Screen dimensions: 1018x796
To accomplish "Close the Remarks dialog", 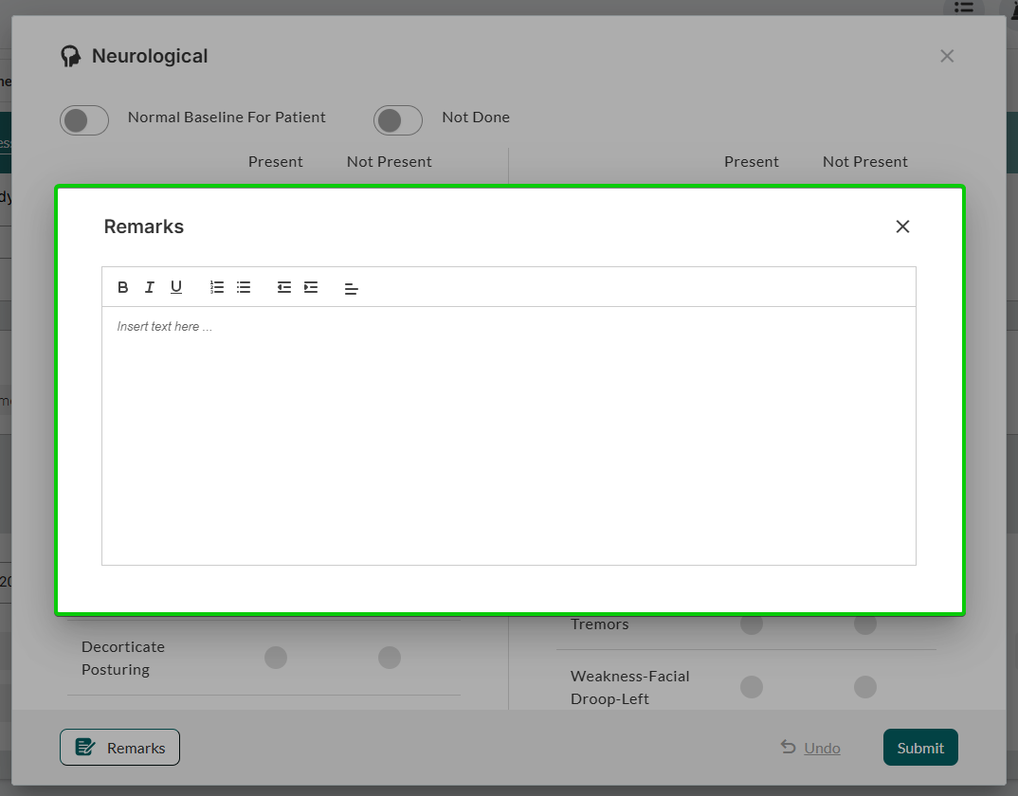I will [902, 226].
